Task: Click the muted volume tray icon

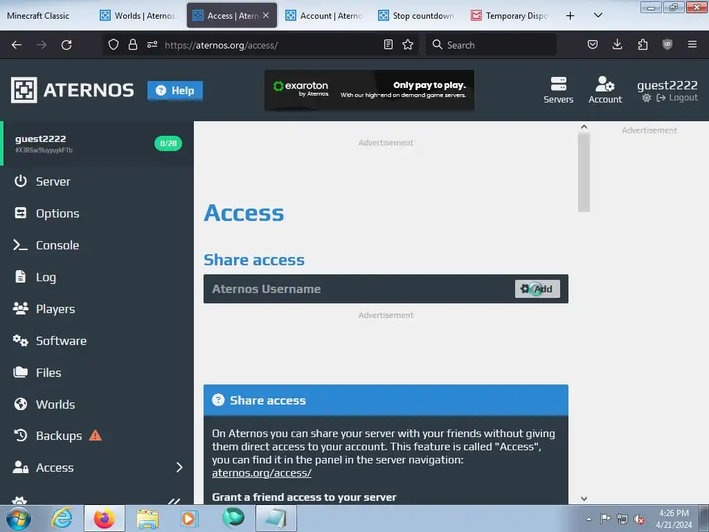Action: [639, 519]
